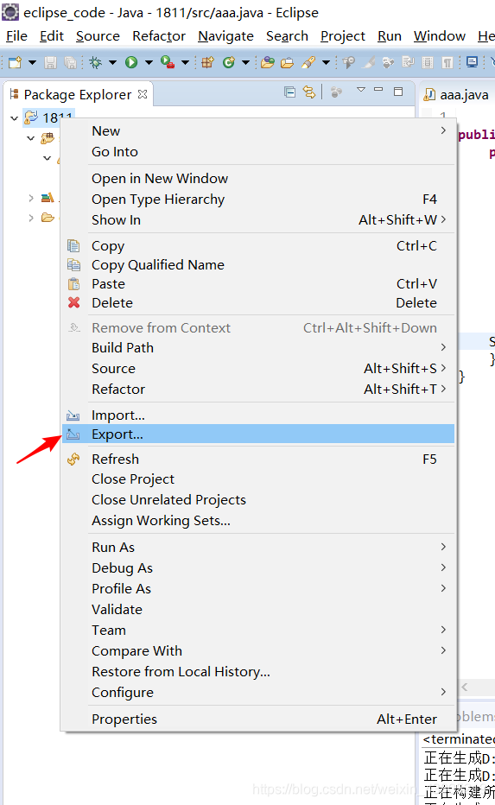The height and width of the screenshot is (805, 495).
Task: Expand the JRE System Library tree node
Action: pyautogui.click(x=31, y=198)
